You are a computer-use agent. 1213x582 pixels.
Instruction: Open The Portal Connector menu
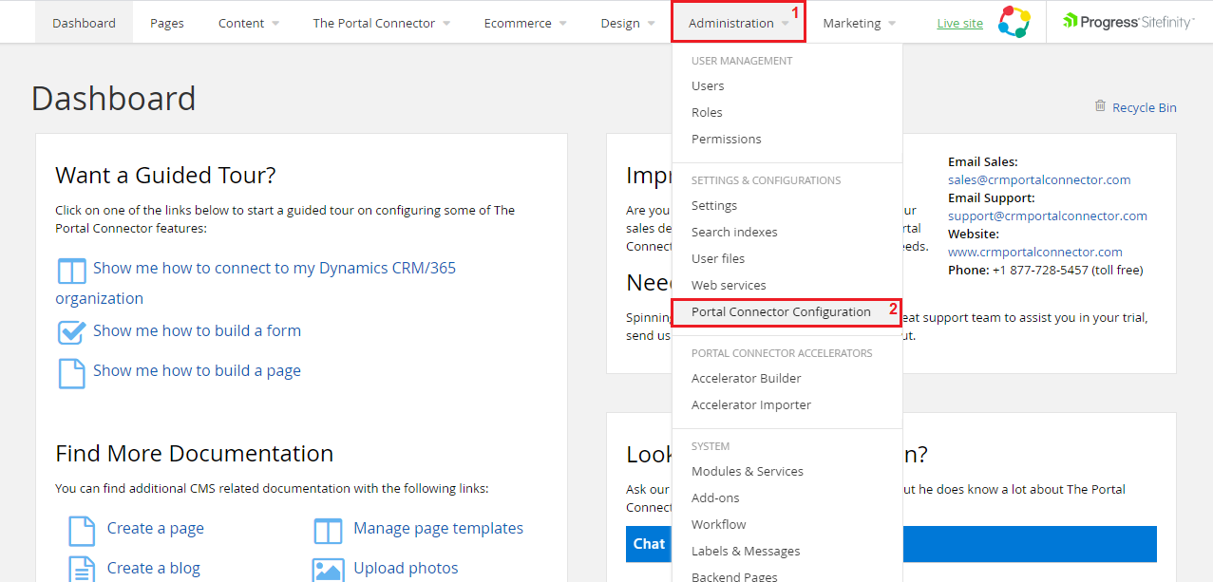[x=374, y=23]
